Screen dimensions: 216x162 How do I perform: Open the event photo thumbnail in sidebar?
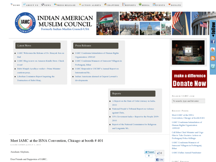[188, 53]
